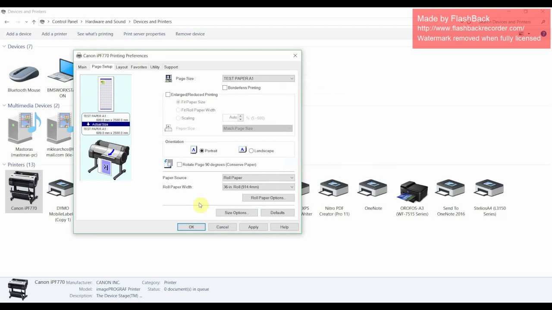Viewport: 552px width, 310px height.
Task: Go back with the Explorer back arrow
Action: (7, 22)
